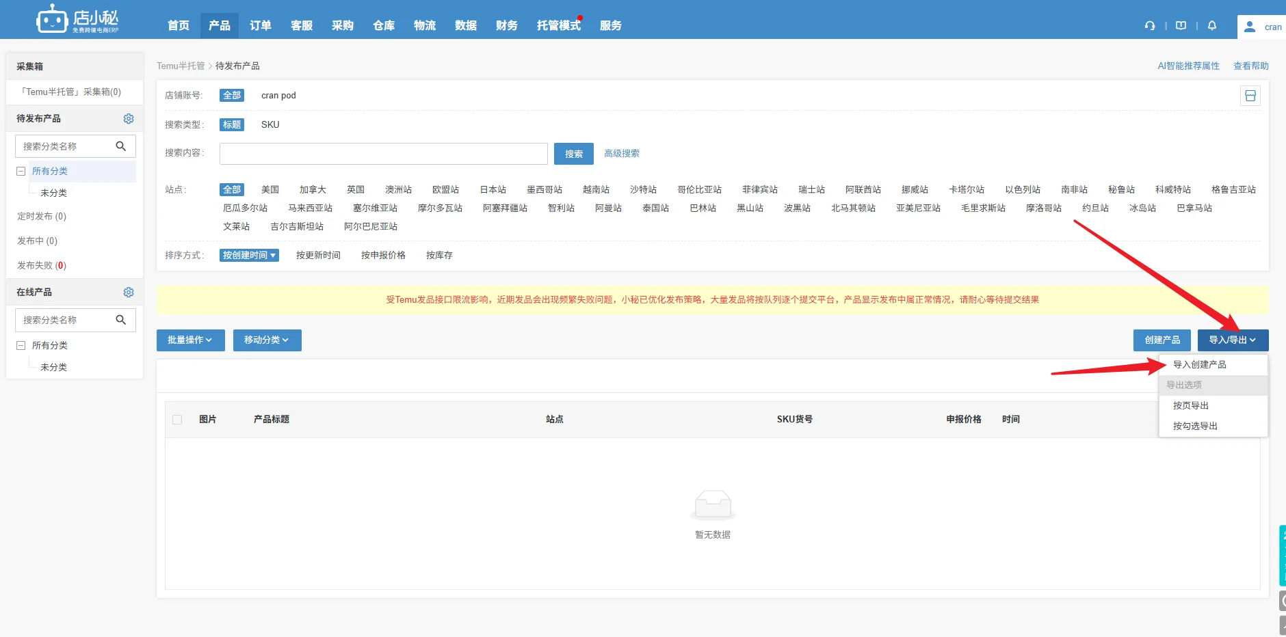Choose 导入创建产品 from the dropdown menu
The image size is (1286, 637).
point(1199,364)
